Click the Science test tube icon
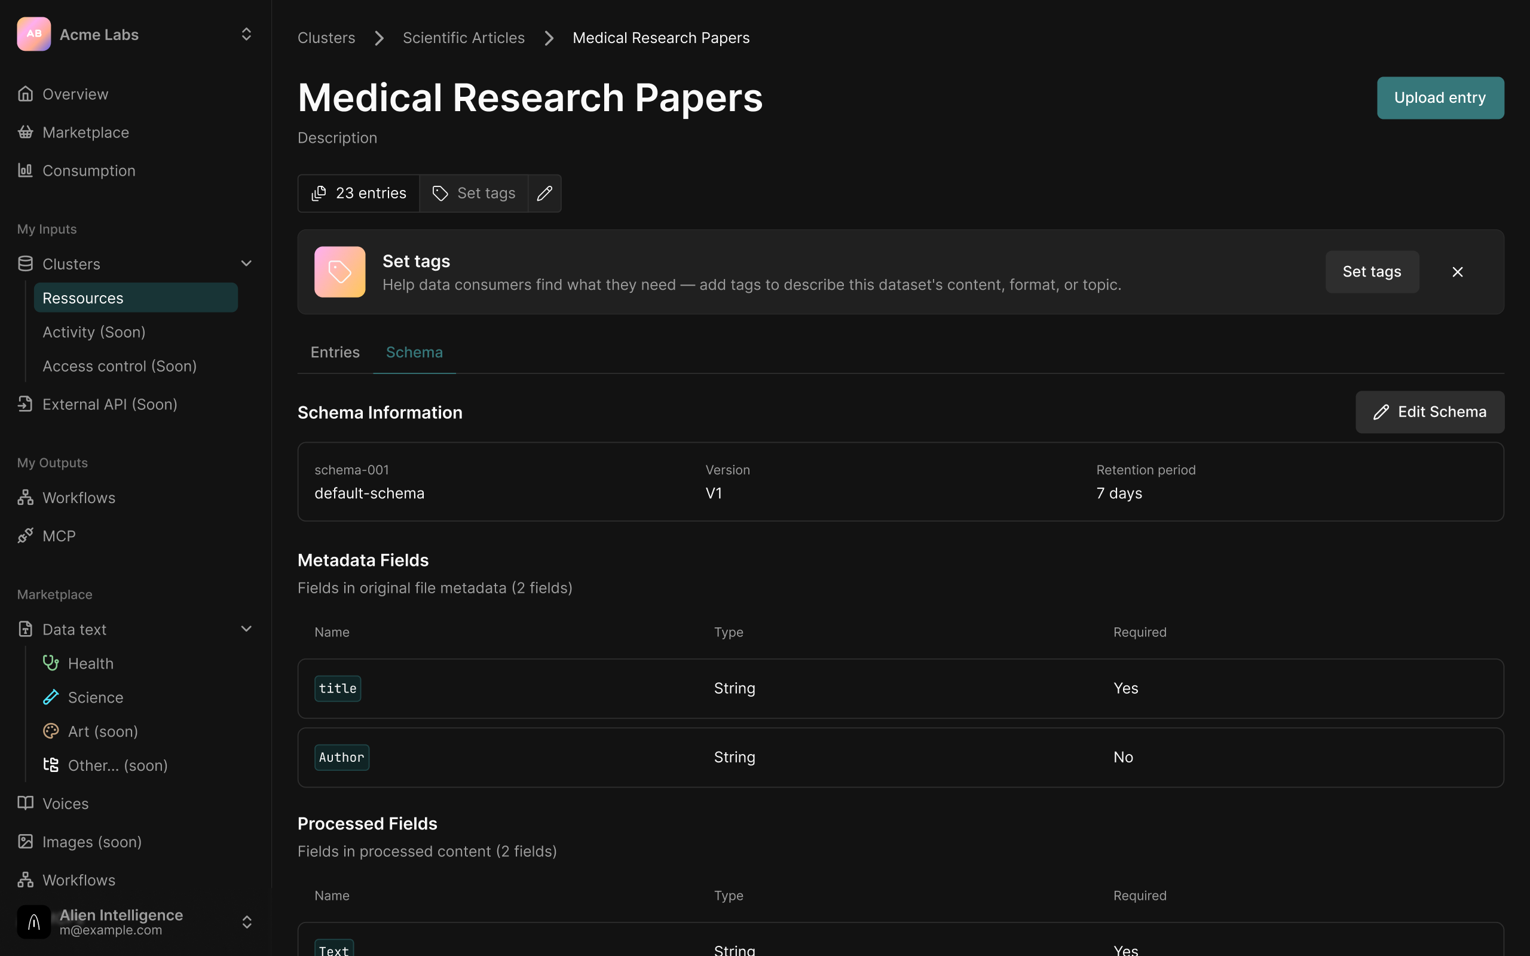This screenshot has width=1530, height=956. (51, 697)
